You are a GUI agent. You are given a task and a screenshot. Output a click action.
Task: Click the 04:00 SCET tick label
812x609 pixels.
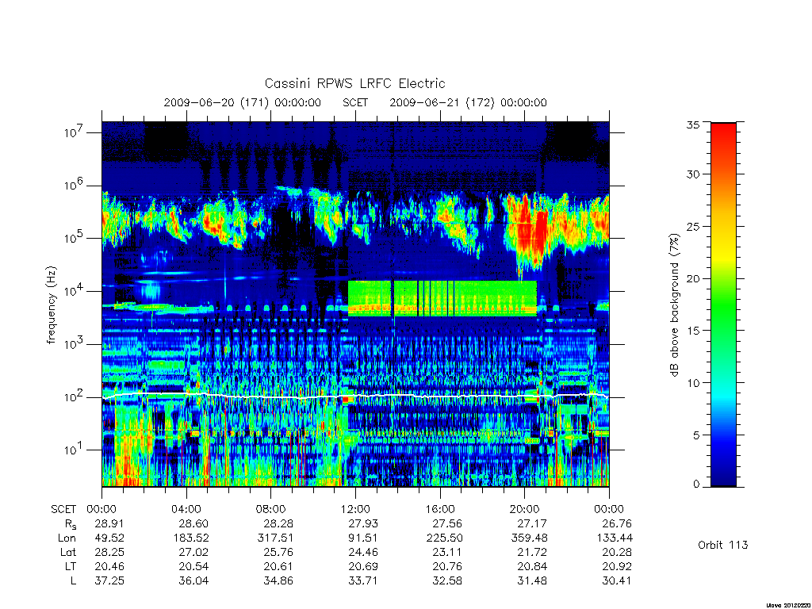pos(186,509)
